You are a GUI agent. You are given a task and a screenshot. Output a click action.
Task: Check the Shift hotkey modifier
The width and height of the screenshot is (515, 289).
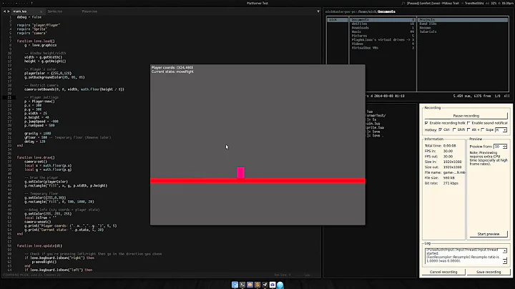pyautogui.click(x=455, y=129)
